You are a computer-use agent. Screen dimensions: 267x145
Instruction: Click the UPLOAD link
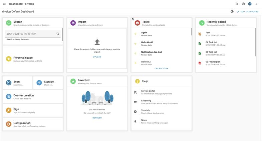tap(97, 57)
